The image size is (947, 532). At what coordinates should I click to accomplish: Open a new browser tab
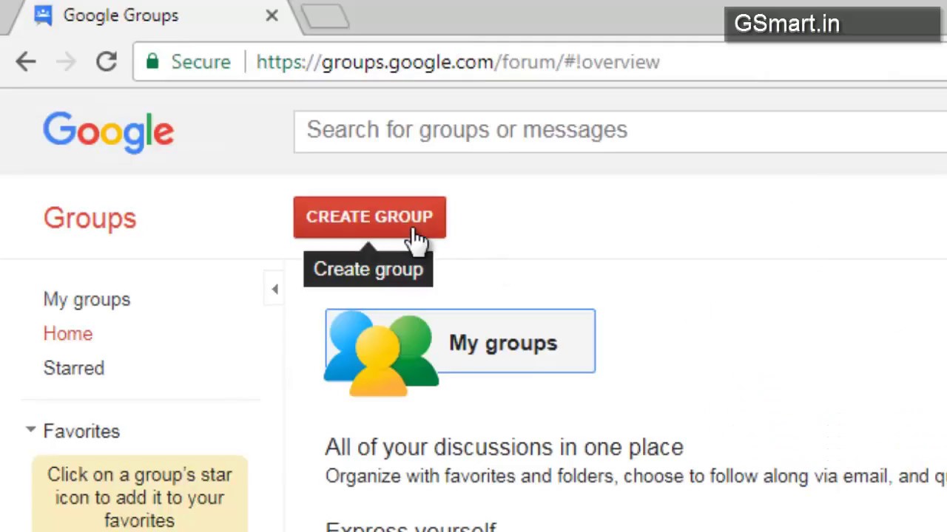325,16
